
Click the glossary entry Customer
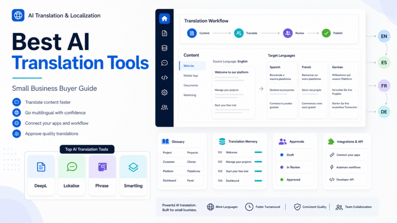[169, 162]
